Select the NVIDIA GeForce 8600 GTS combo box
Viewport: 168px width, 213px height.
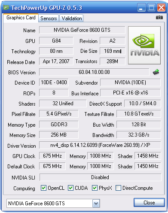tap(53, 204)
